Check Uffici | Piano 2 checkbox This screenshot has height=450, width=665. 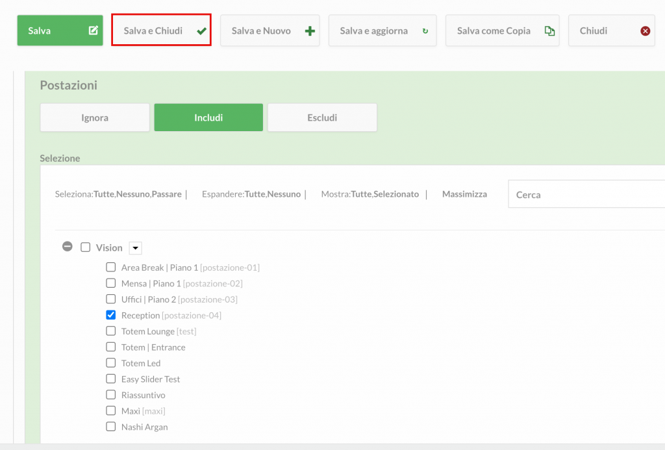(x=110, y=299)
